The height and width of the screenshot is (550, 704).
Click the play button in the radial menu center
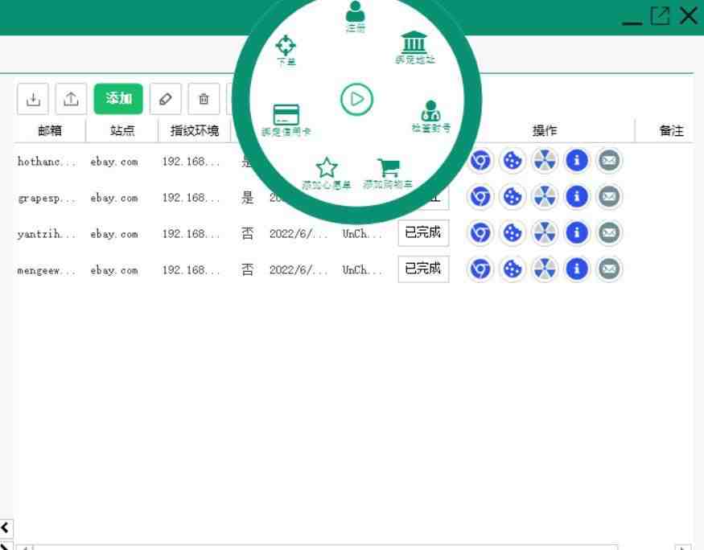[356, 99]
